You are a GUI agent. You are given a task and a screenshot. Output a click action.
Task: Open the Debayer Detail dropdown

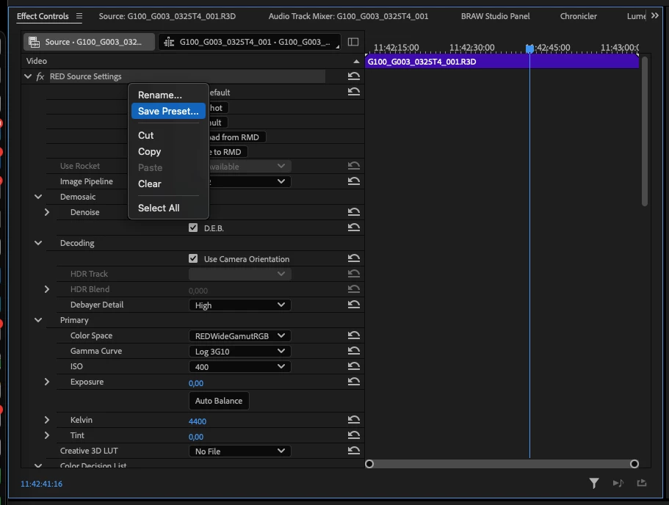coord(240,305)
